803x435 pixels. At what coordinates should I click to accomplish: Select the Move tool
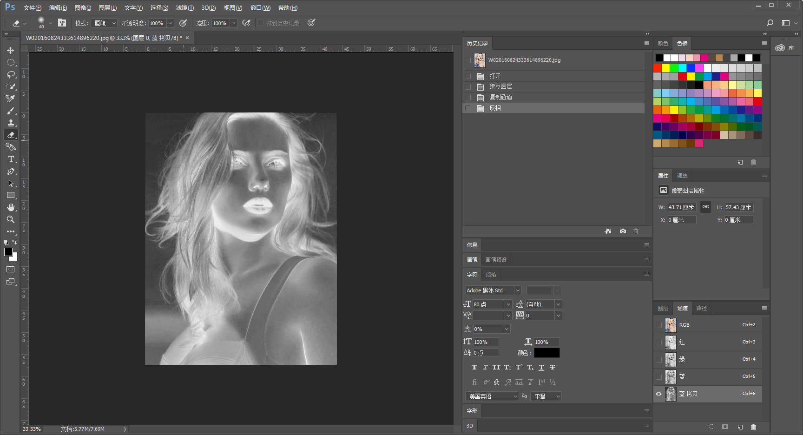point(11,50)
